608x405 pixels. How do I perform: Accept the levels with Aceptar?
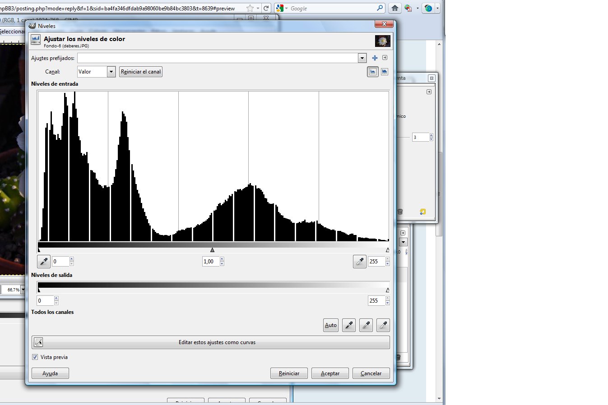point(330,373)
